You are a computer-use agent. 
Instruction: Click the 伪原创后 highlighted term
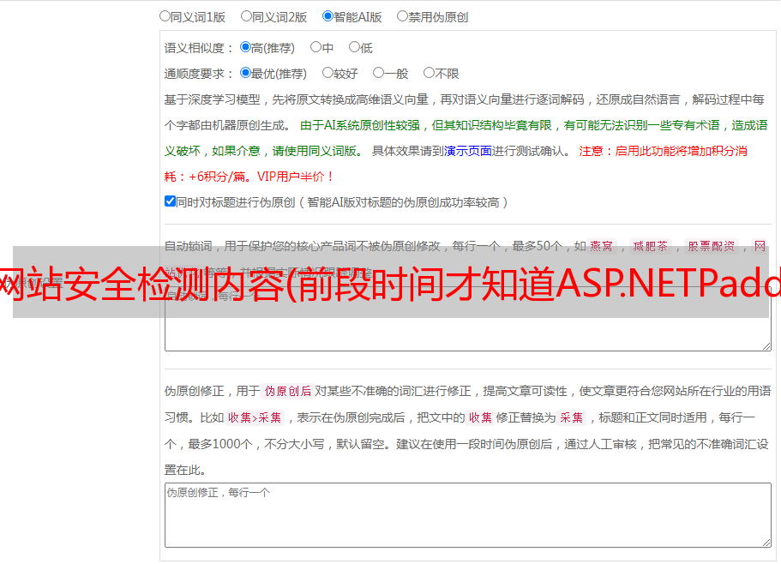pyautogui.click(x=288, y=391)
